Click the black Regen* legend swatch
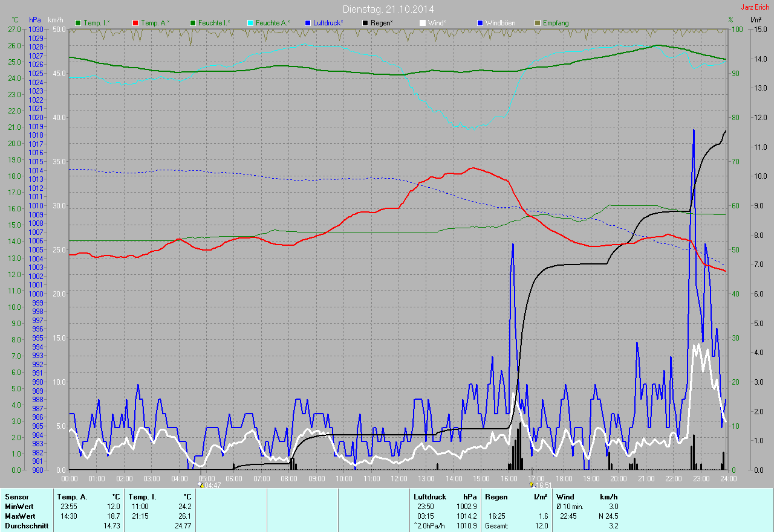This screenshot has width=774, height=532. [365, 23]
